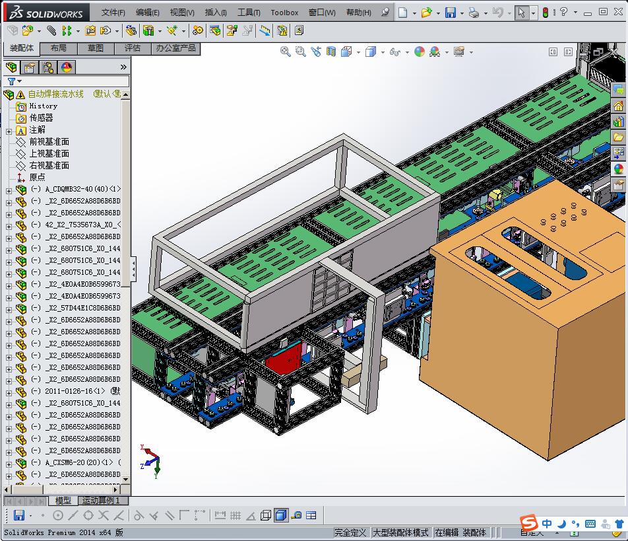The width and height of the screenshot is (628, 541).
Task: Click the feature tree vertical scrollbar down arrow
Action: [126, 480]
